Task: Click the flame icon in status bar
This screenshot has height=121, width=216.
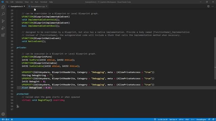Action: 12,120
